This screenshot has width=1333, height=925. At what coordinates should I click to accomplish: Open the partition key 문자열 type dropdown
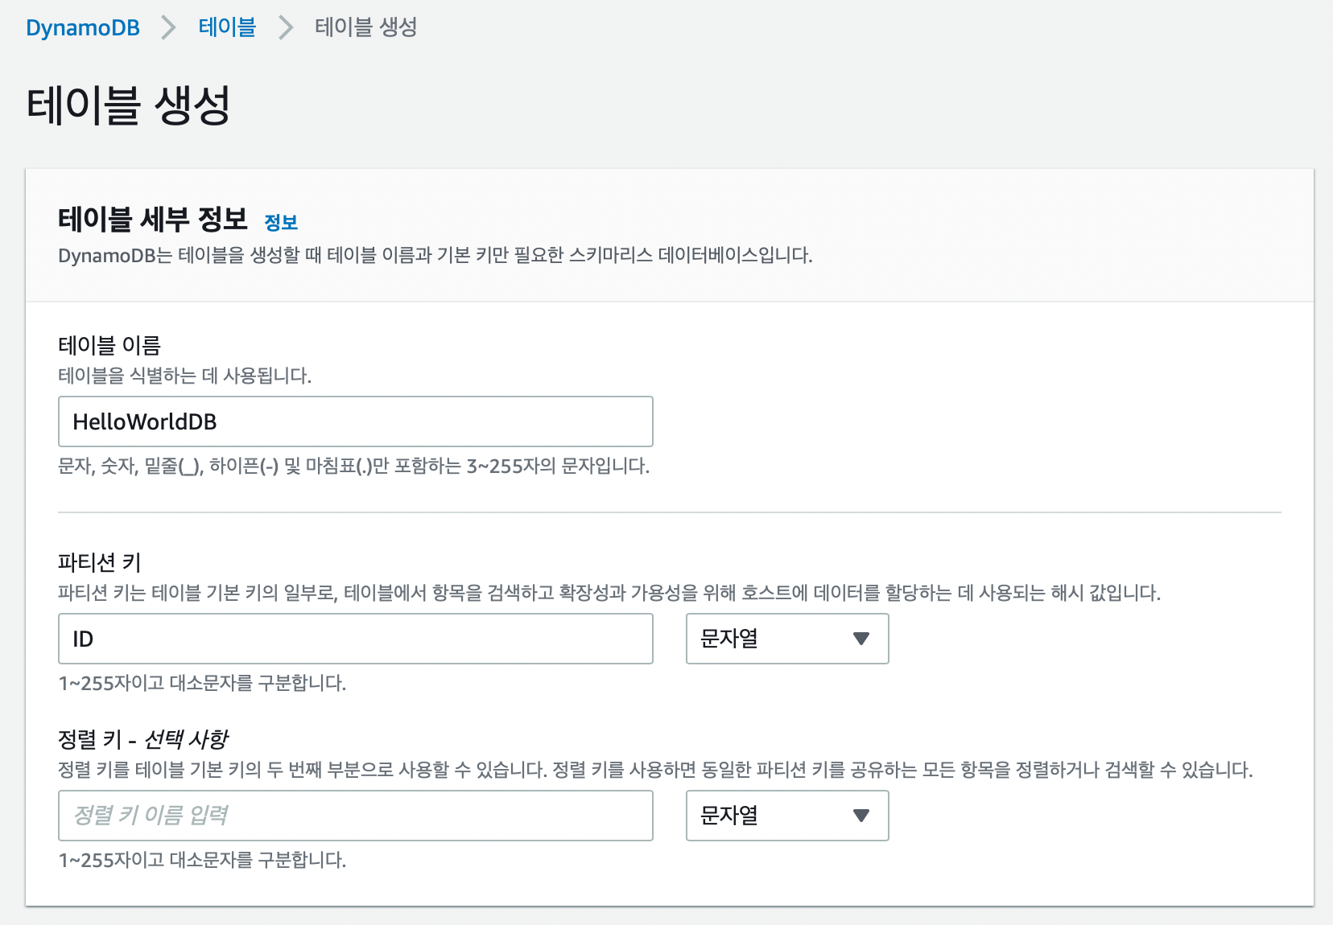point(787,639)
